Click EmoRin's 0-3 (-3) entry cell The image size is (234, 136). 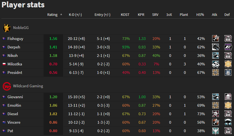(x=104, y=105)
